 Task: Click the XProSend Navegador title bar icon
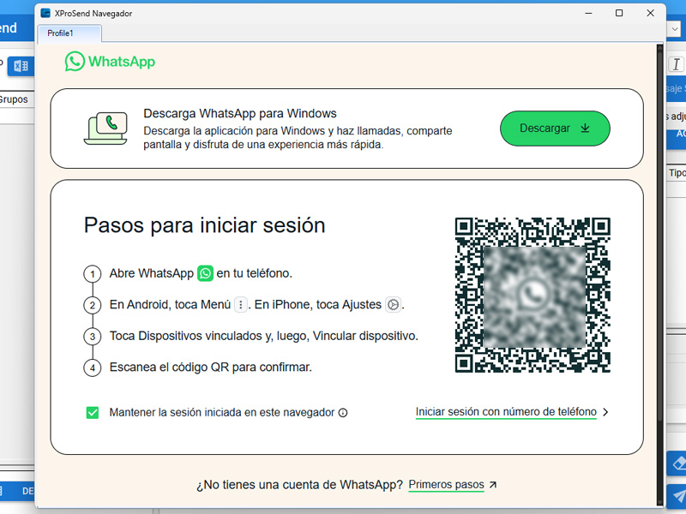click(45, 14)
